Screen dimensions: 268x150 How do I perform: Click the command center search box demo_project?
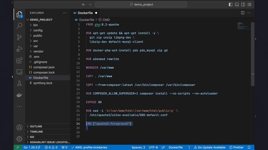[141, 5]
